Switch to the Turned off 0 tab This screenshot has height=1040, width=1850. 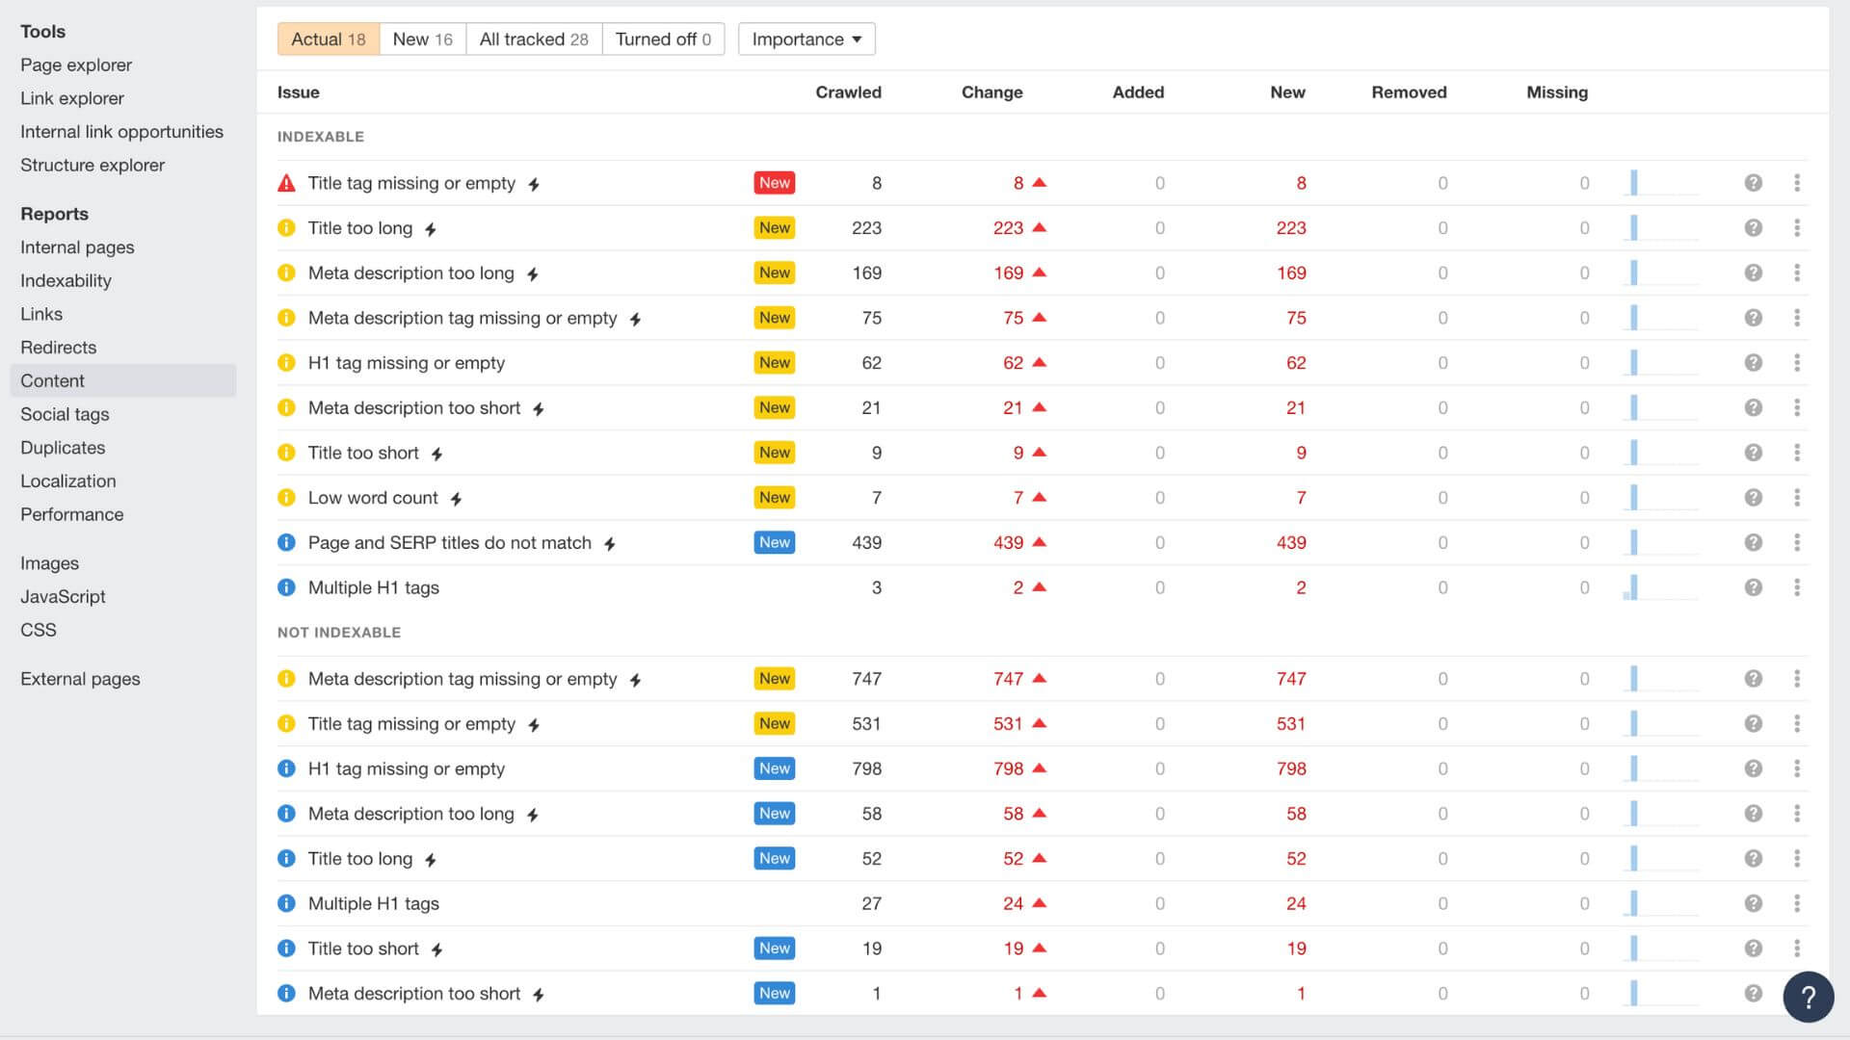pyautogui.click(x=663, y=39)
